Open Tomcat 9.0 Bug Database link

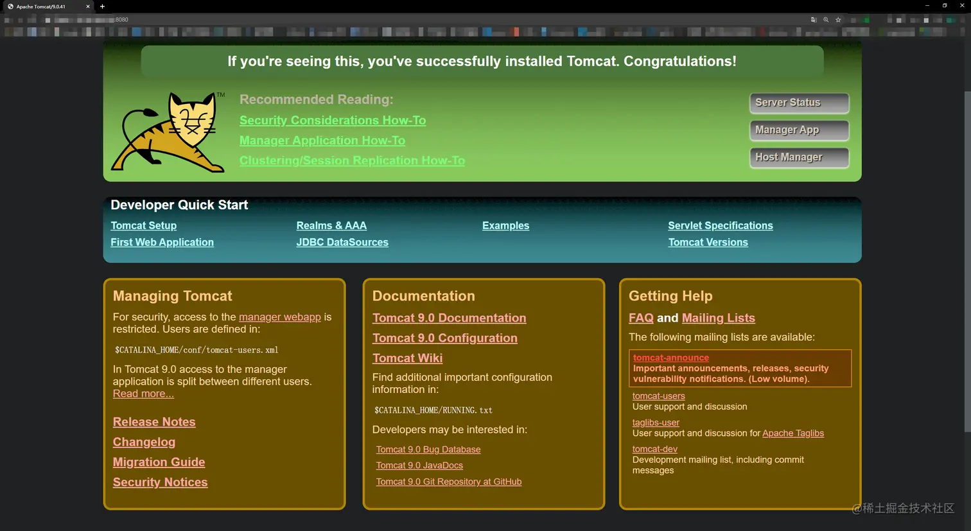pos(428,449)
